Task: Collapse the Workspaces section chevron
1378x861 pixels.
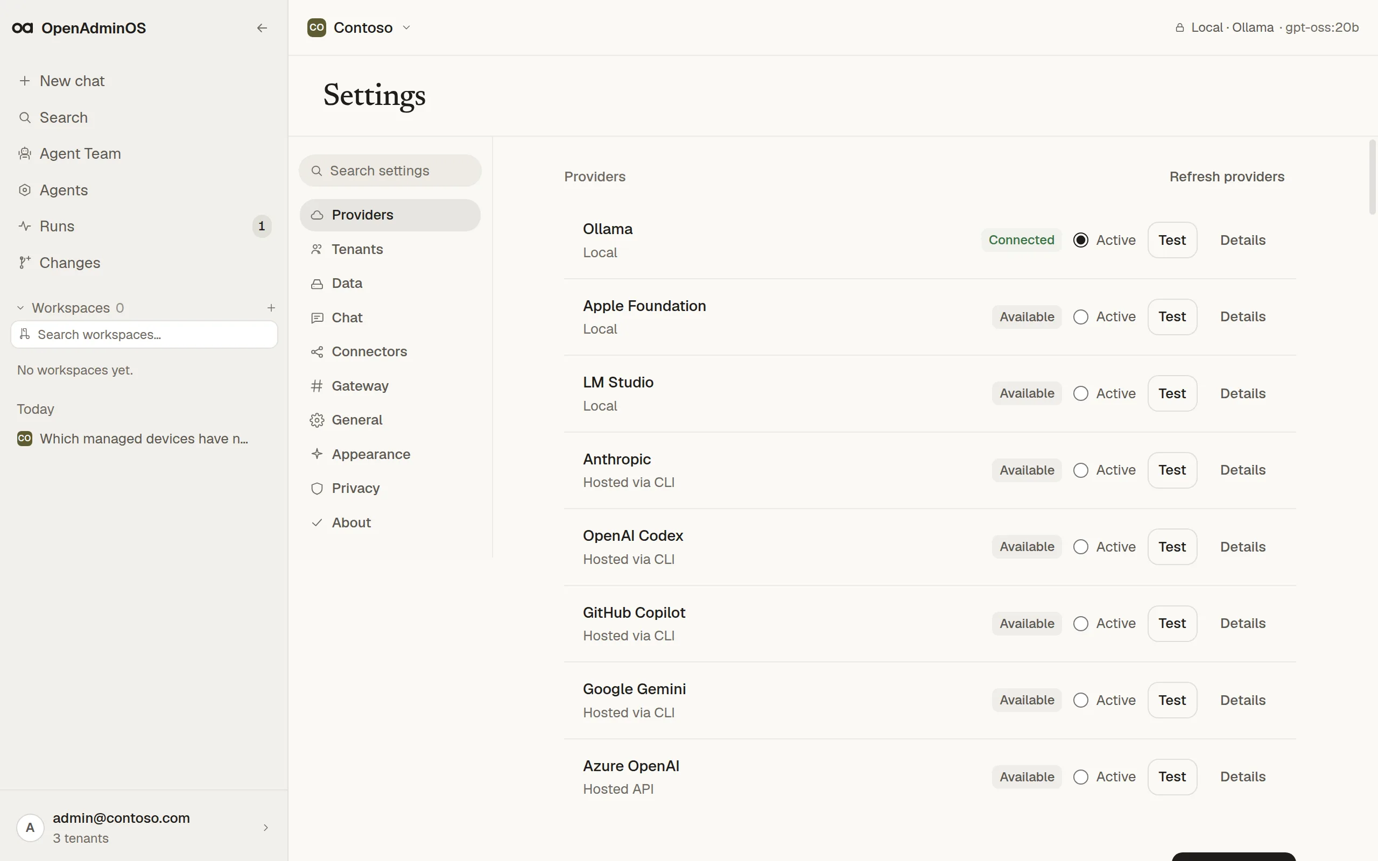Action: (x=20, y=307)
